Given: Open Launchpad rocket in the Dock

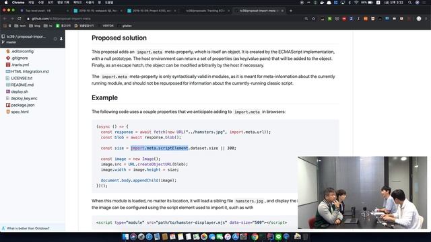Looking at the screenshot, I should coord(141,237).
